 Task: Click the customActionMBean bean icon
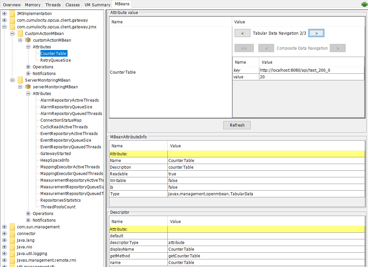click(27, 40)
